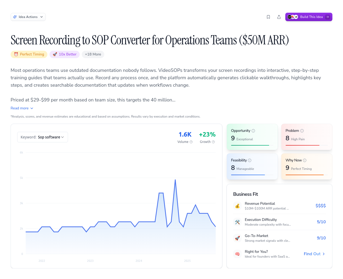
Task: Click the bookmark icon to save idea
Action: click(x=268, y=17)
